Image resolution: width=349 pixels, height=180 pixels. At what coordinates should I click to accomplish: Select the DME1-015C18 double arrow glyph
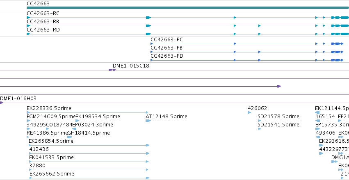point(112,70)
